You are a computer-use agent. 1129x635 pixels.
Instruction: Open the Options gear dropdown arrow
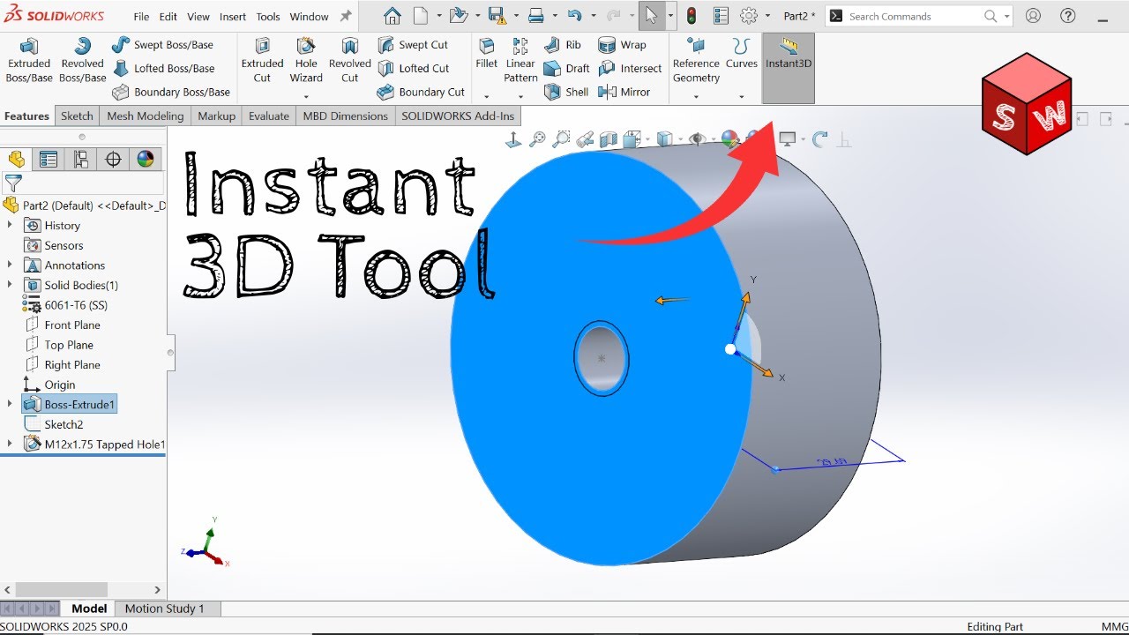pos(767,17)
